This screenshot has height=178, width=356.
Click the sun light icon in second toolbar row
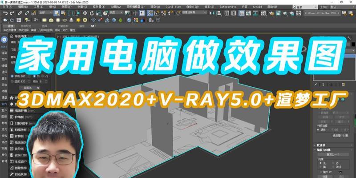(x=78, y=20)
